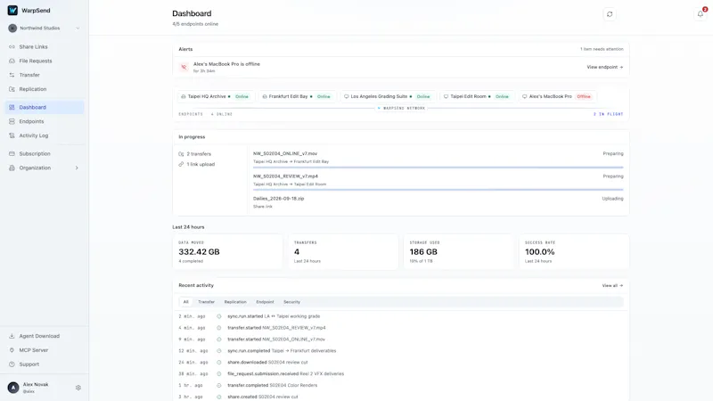713x401 pixels.
Task: Select the Frankfurt Edit Bay endpoint chip
Action: pos(297,96)
